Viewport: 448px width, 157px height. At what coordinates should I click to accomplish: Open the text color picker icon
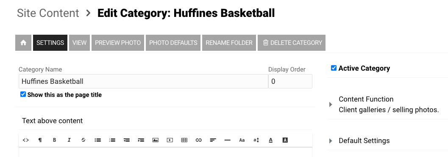pos(270,140)
